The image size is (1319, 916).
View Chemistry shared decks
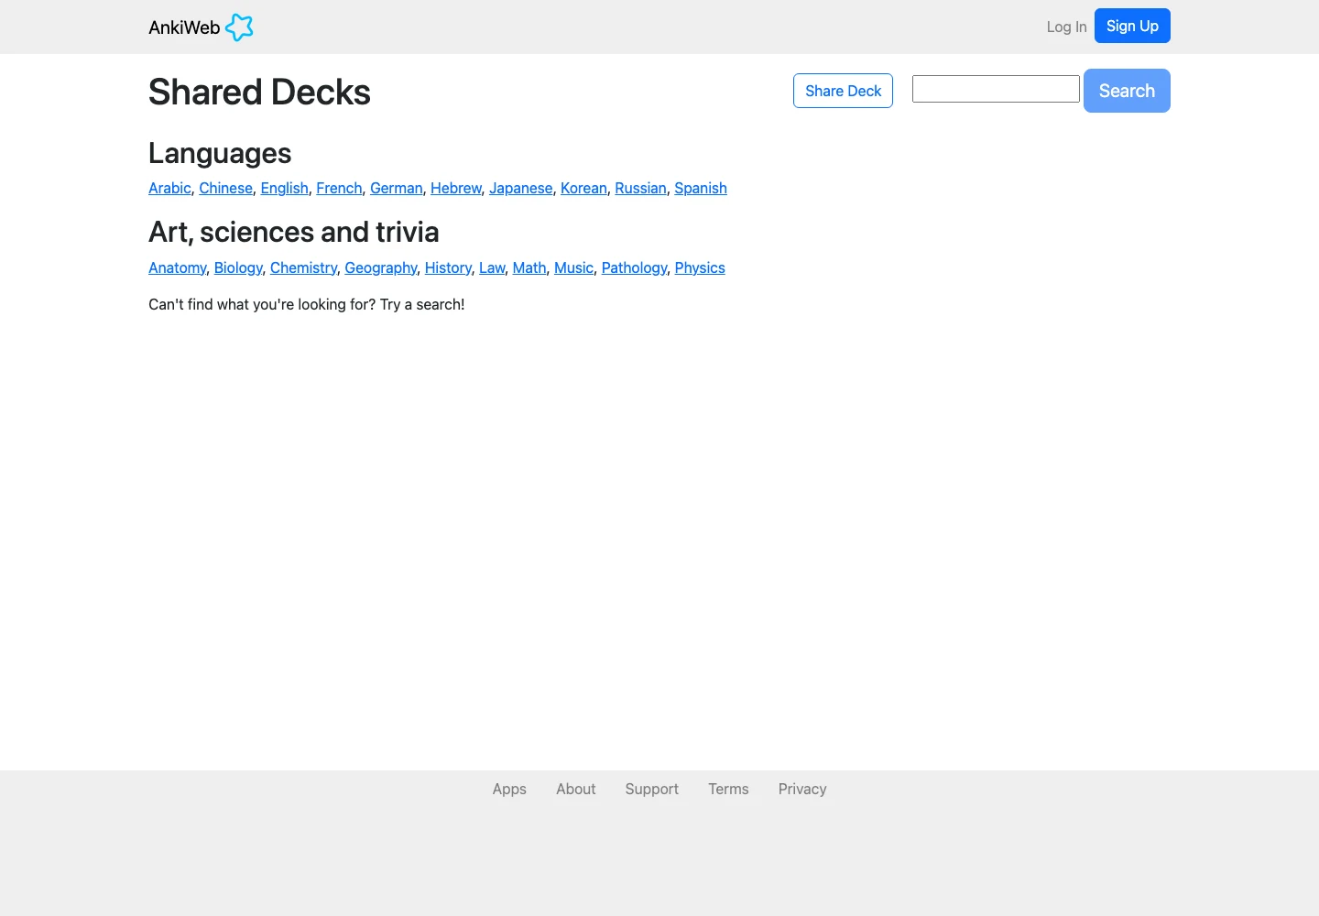tap(303, 267)
